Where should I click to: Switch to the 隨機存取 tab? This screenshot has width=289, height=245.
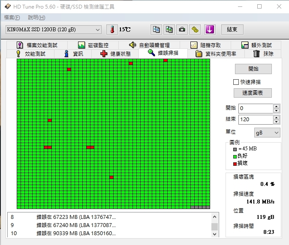[205, 45]
